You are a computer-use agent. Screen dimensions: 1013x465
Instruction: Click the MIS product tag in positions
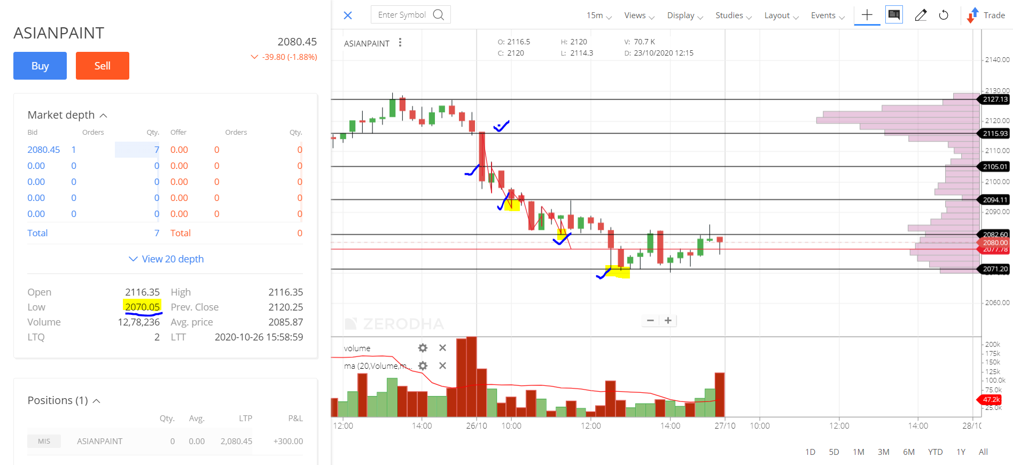pyautogui.click(x=44, y=441)
